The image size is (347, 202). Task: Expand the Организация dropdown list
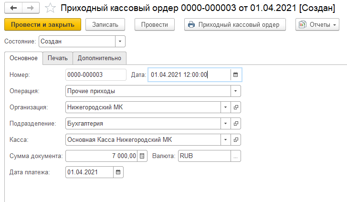tap(225, 107)
